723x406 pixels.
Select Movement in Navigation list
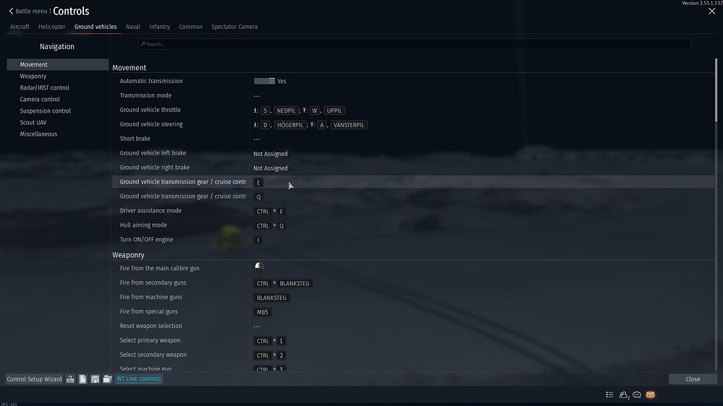[x=58, y=64]
